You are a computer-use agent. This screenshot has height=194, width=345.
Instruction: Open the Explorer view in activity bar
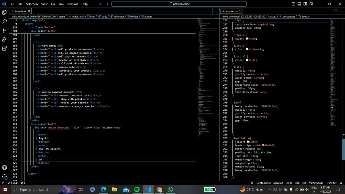pos(4,12)
